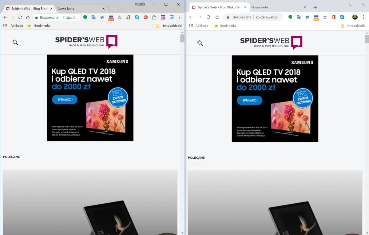
Task: Click Home icon in right Chrome window
Action: pyautogui.click(x=217, y=17)
